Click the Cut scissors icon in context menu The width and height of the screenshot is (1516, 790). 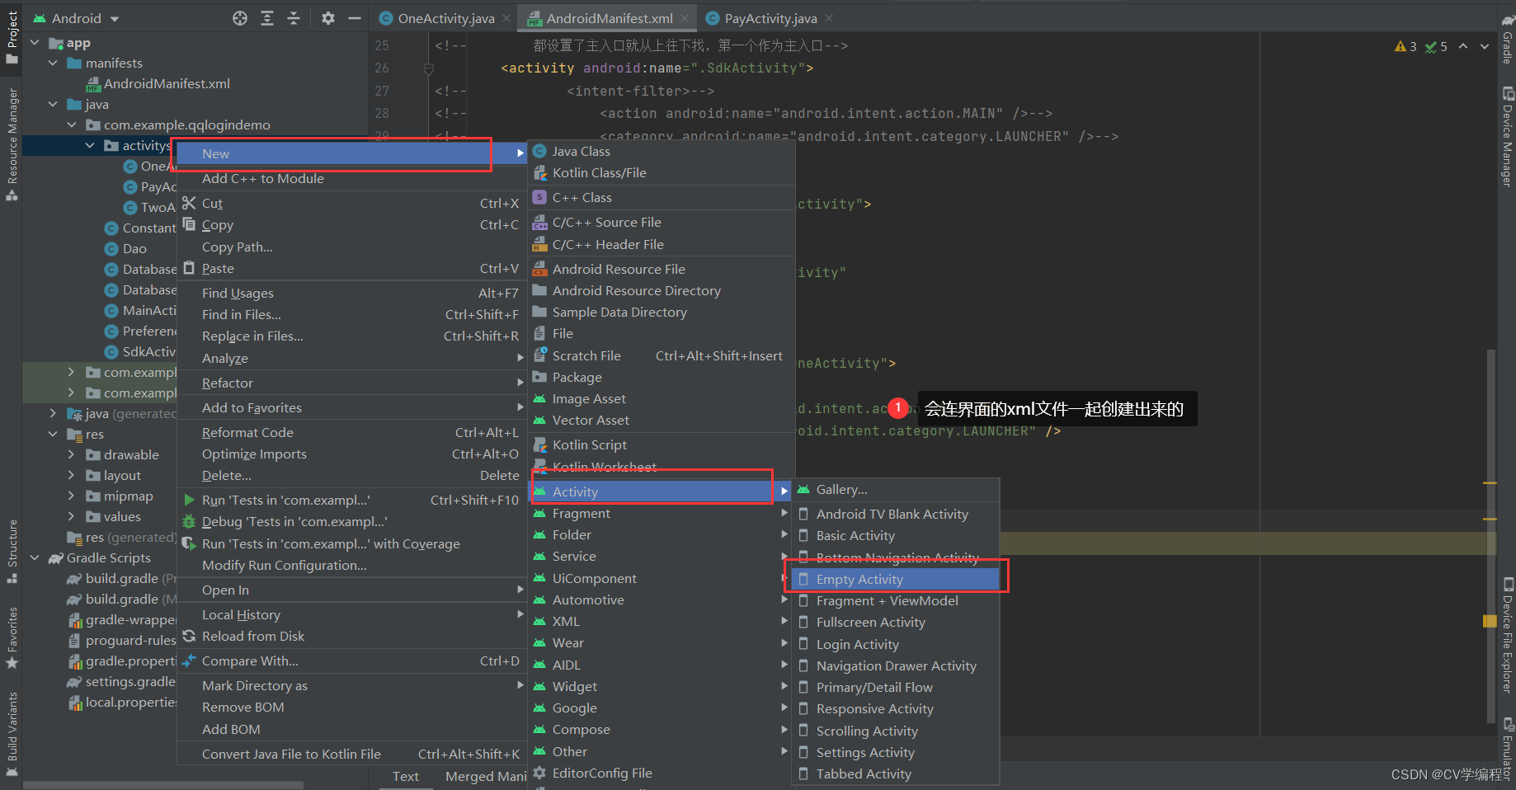(189, 203)
